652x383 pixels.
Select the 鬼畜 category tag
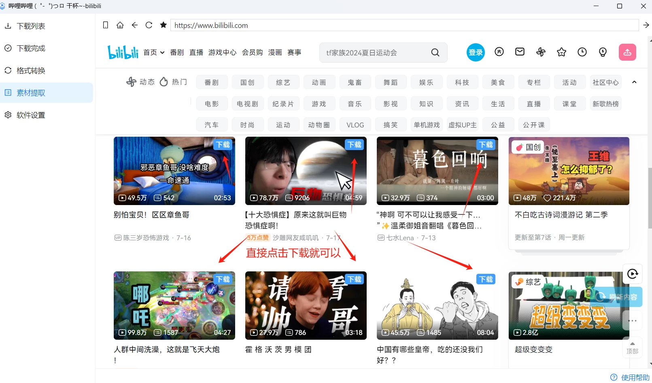click(355, 82)
